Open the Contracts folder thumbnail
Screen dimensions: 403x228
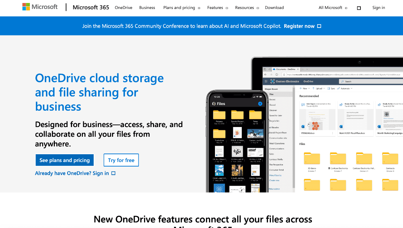390,158
